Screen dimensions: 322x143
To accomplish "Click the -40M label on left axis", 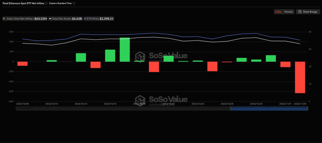I will coord(11,82).
